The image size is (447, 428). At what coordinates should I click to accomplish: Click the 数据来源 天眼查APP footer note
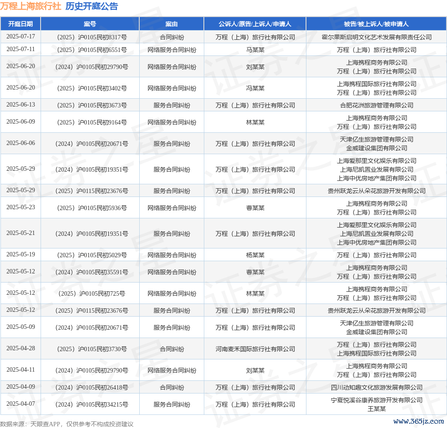point(67,424)
